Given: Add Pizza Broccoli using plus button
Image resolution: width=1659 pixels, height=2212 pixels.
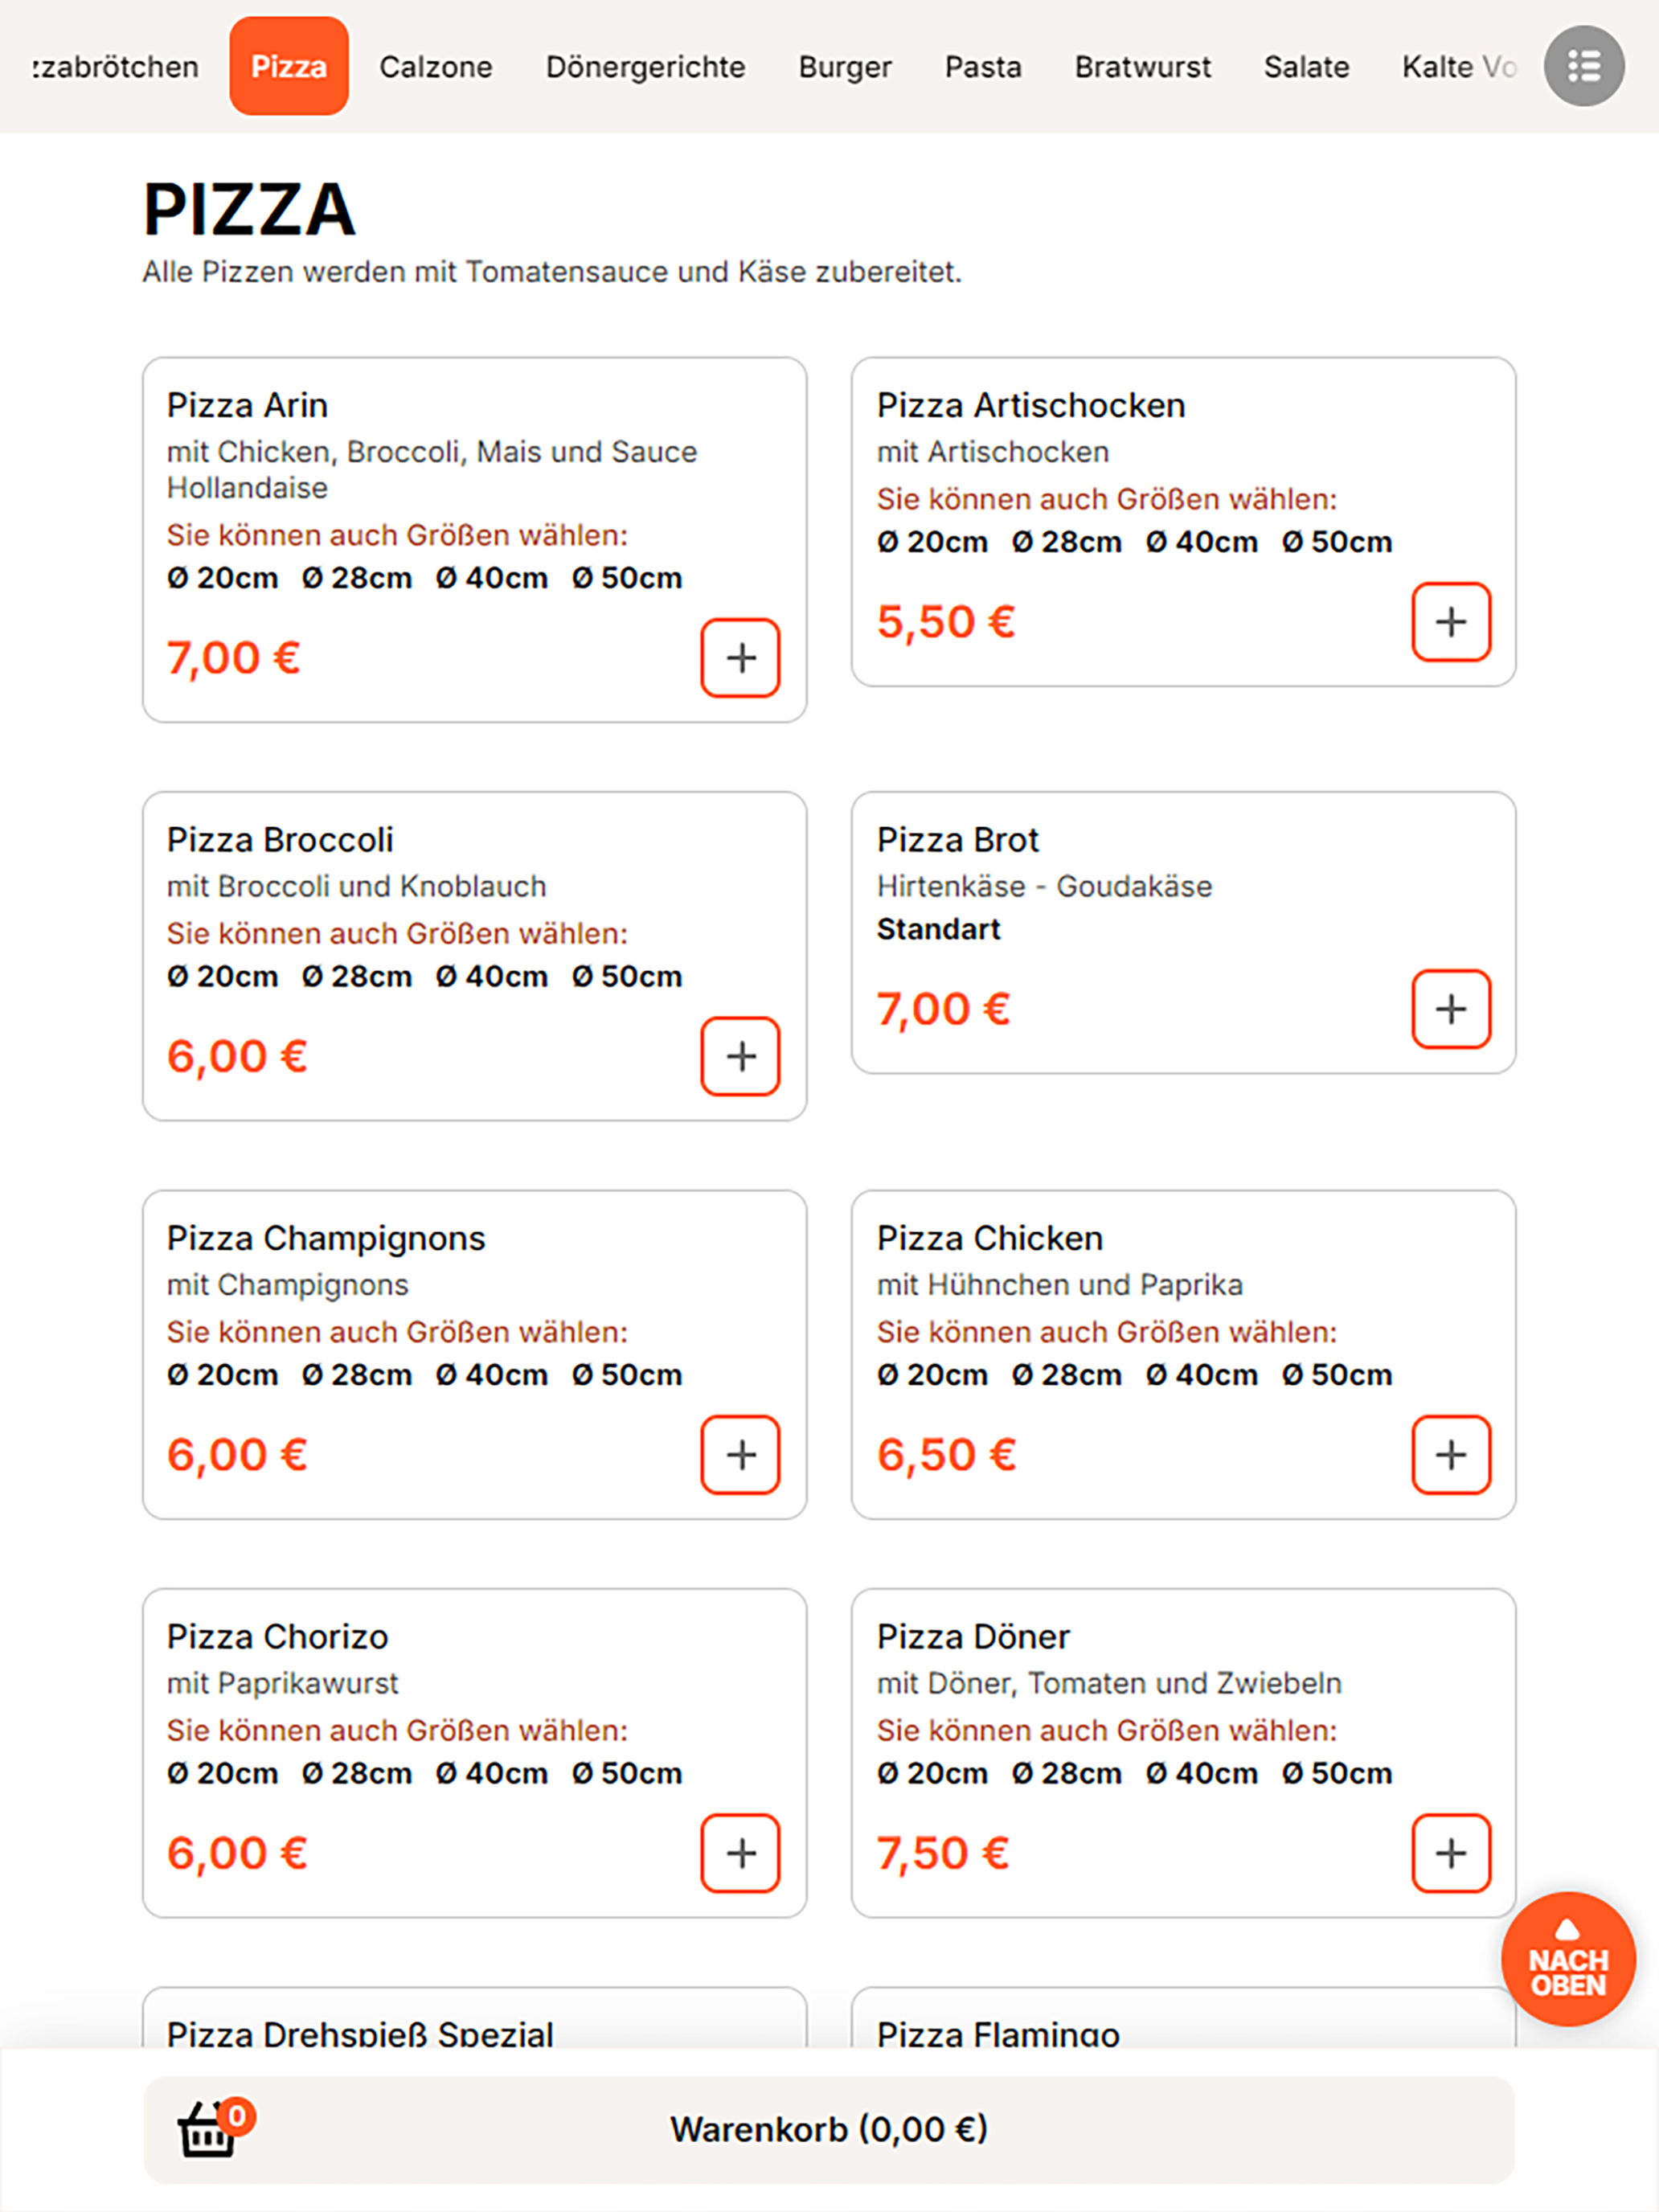Looking at the screenshot, I should 740,1056.
